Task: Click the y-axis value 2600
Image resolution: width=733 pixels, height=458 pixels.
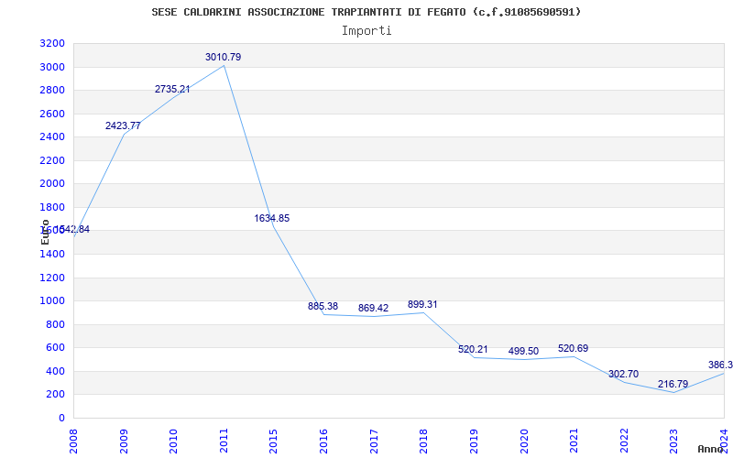Action: pyautogui.click(x=53, y=114)
